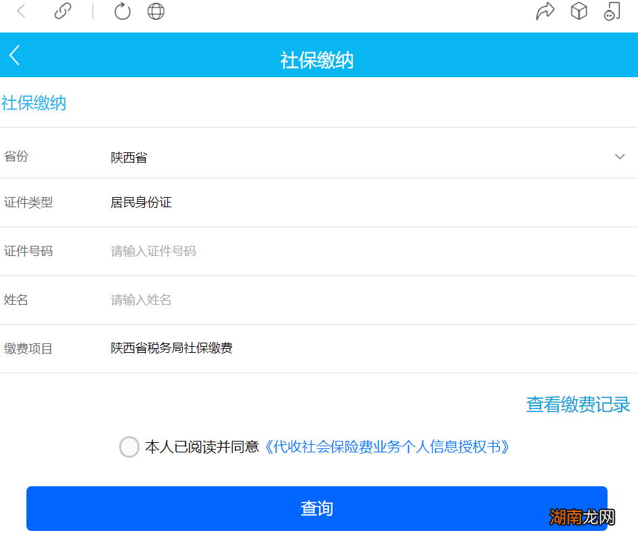Share this page via the share arrow icon
The image size is (638, 535).
coord(546,11)
